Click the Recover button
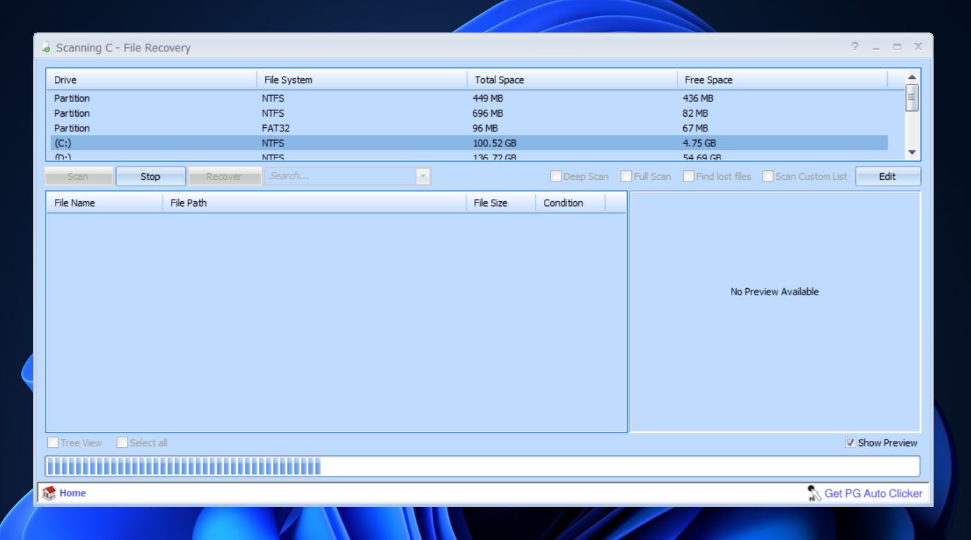Screen dimensions: 971x540 coord(224,176)
